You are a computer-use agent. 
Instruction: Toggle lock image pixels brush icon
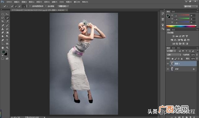pos(176,59)
